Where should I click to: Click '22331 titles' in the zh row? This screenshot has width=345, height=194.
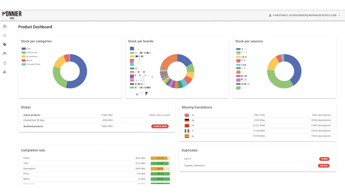pyautogui.click(x=259, y=125)
